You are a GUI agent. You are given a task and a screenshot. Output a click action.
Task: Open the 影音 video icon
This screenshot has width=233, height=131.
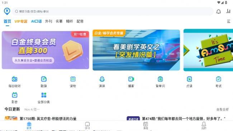[x=15, y=95]
